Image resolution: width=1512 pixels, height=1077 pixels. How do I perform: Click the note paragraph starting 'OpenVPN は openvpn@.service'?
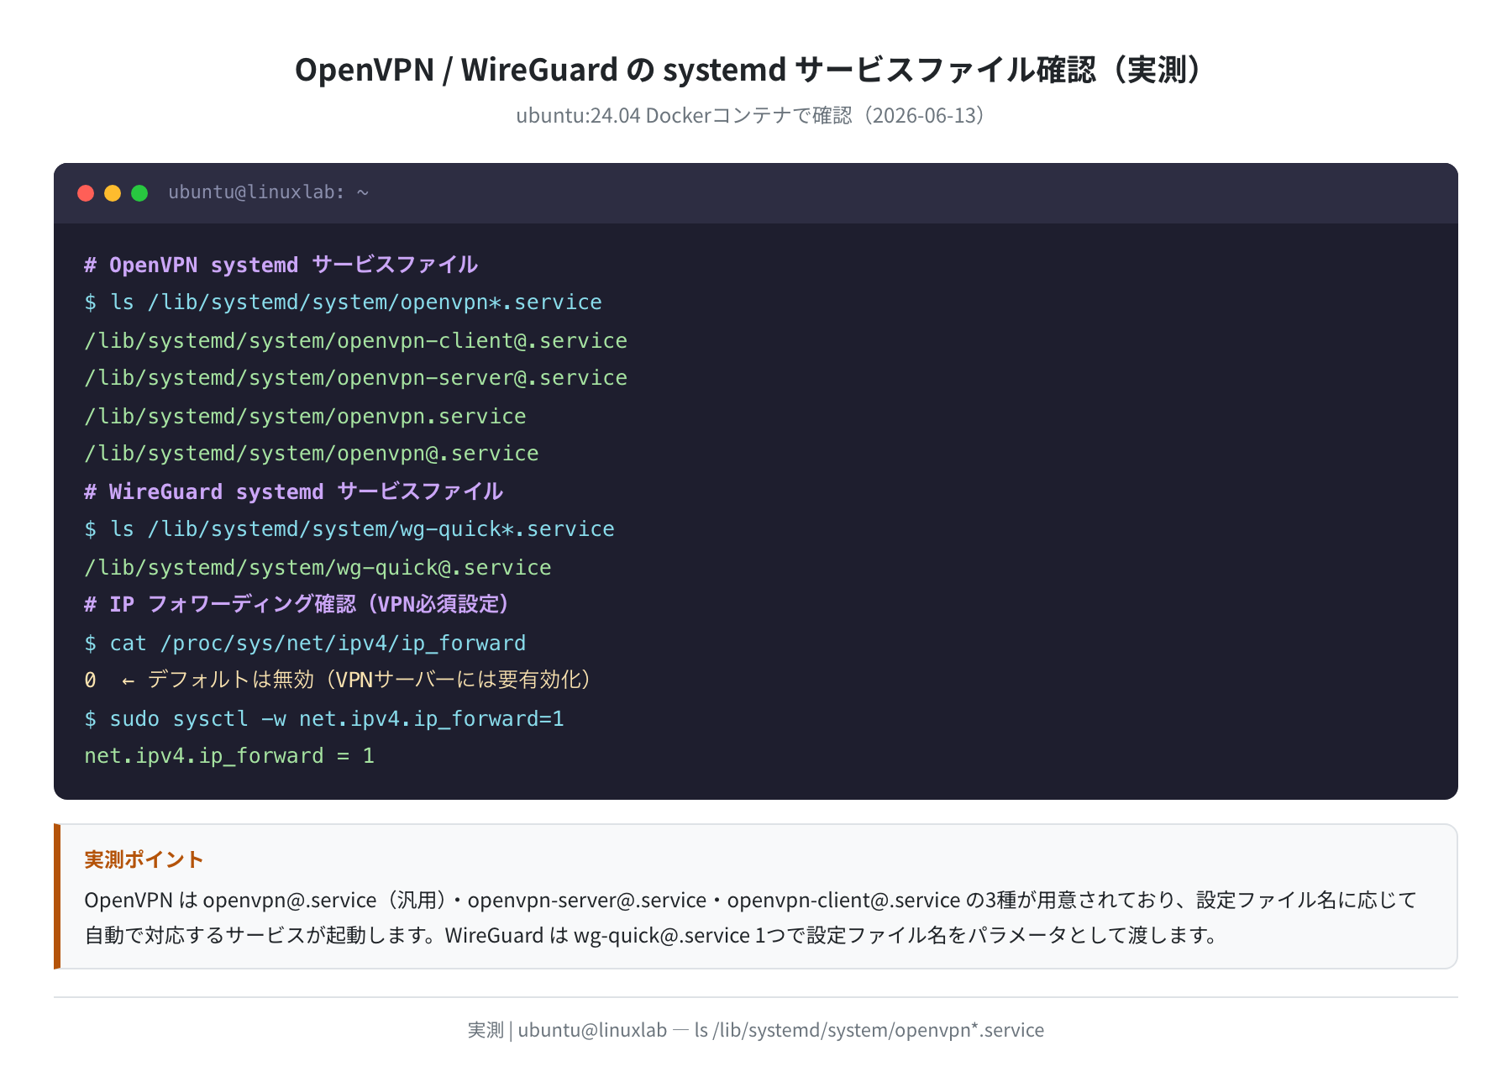tap(750, 917)
